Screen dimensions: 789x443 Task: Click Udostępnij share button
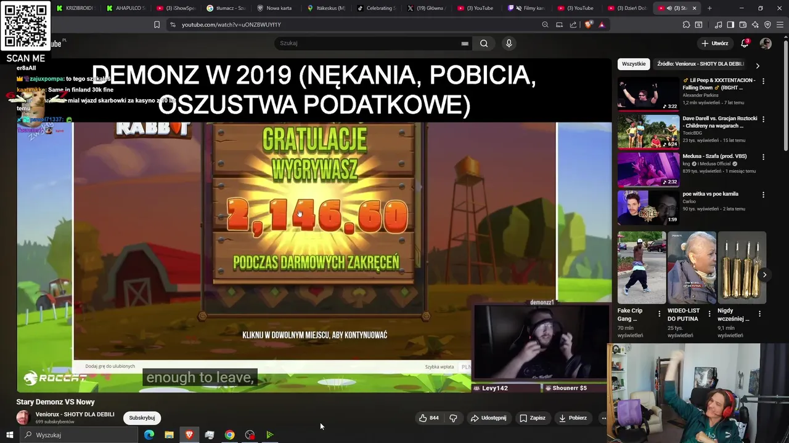pos(489,418)
